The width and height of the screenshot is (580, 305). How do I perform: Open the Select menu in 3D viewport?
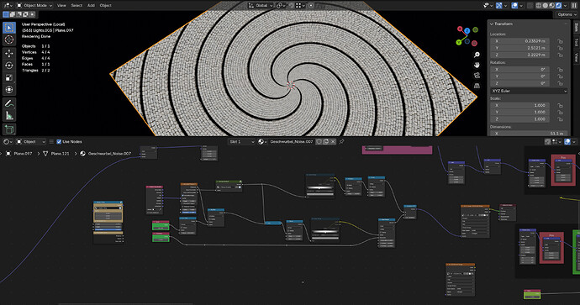pyautogui.click(x=76, y=6)
